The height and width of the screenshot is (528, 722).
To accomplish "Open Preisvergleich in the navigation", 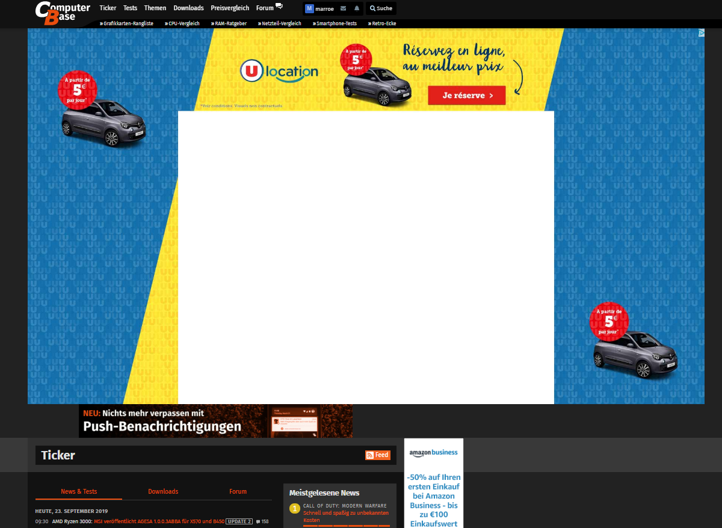I will [x=230, y=8].
